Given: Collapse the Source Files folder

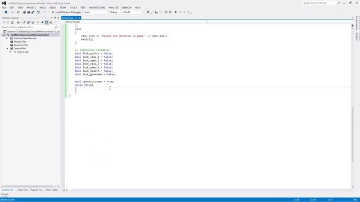Looking at the screenshot, I should click(7, 48).
